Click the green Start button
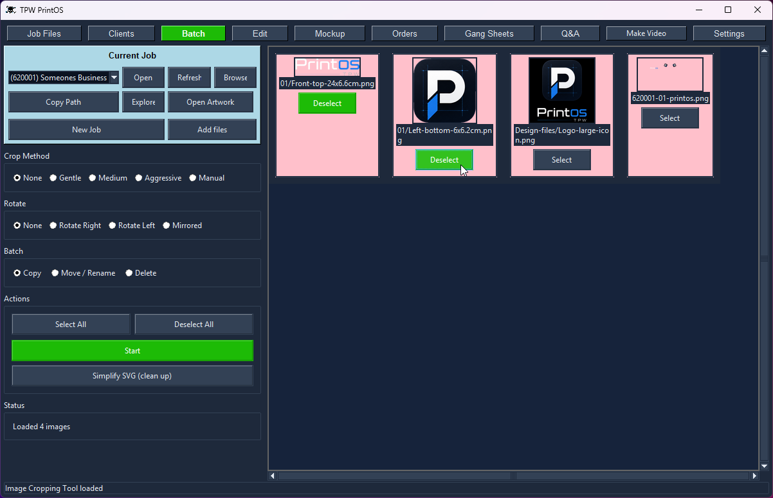 132,351
